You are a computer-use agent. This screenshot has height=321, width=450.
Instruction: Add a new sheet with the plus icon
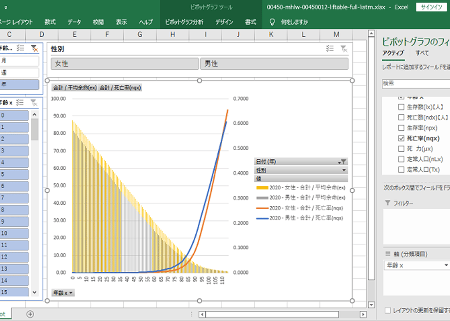click(30, 314)
